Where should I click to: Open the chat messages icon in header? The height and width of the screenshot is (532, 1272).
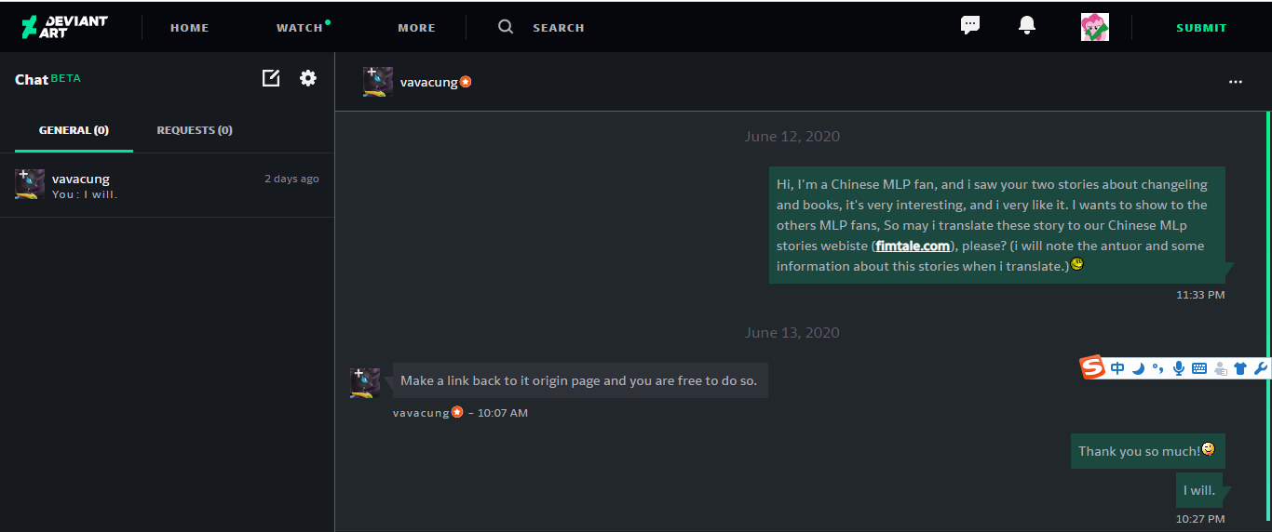[970, 25]
